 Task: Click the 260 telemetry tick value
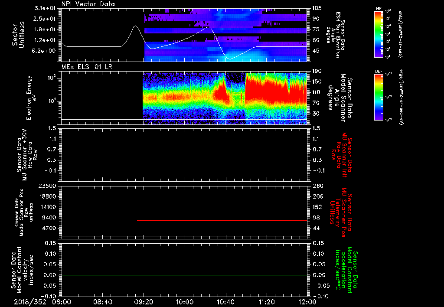318,186
